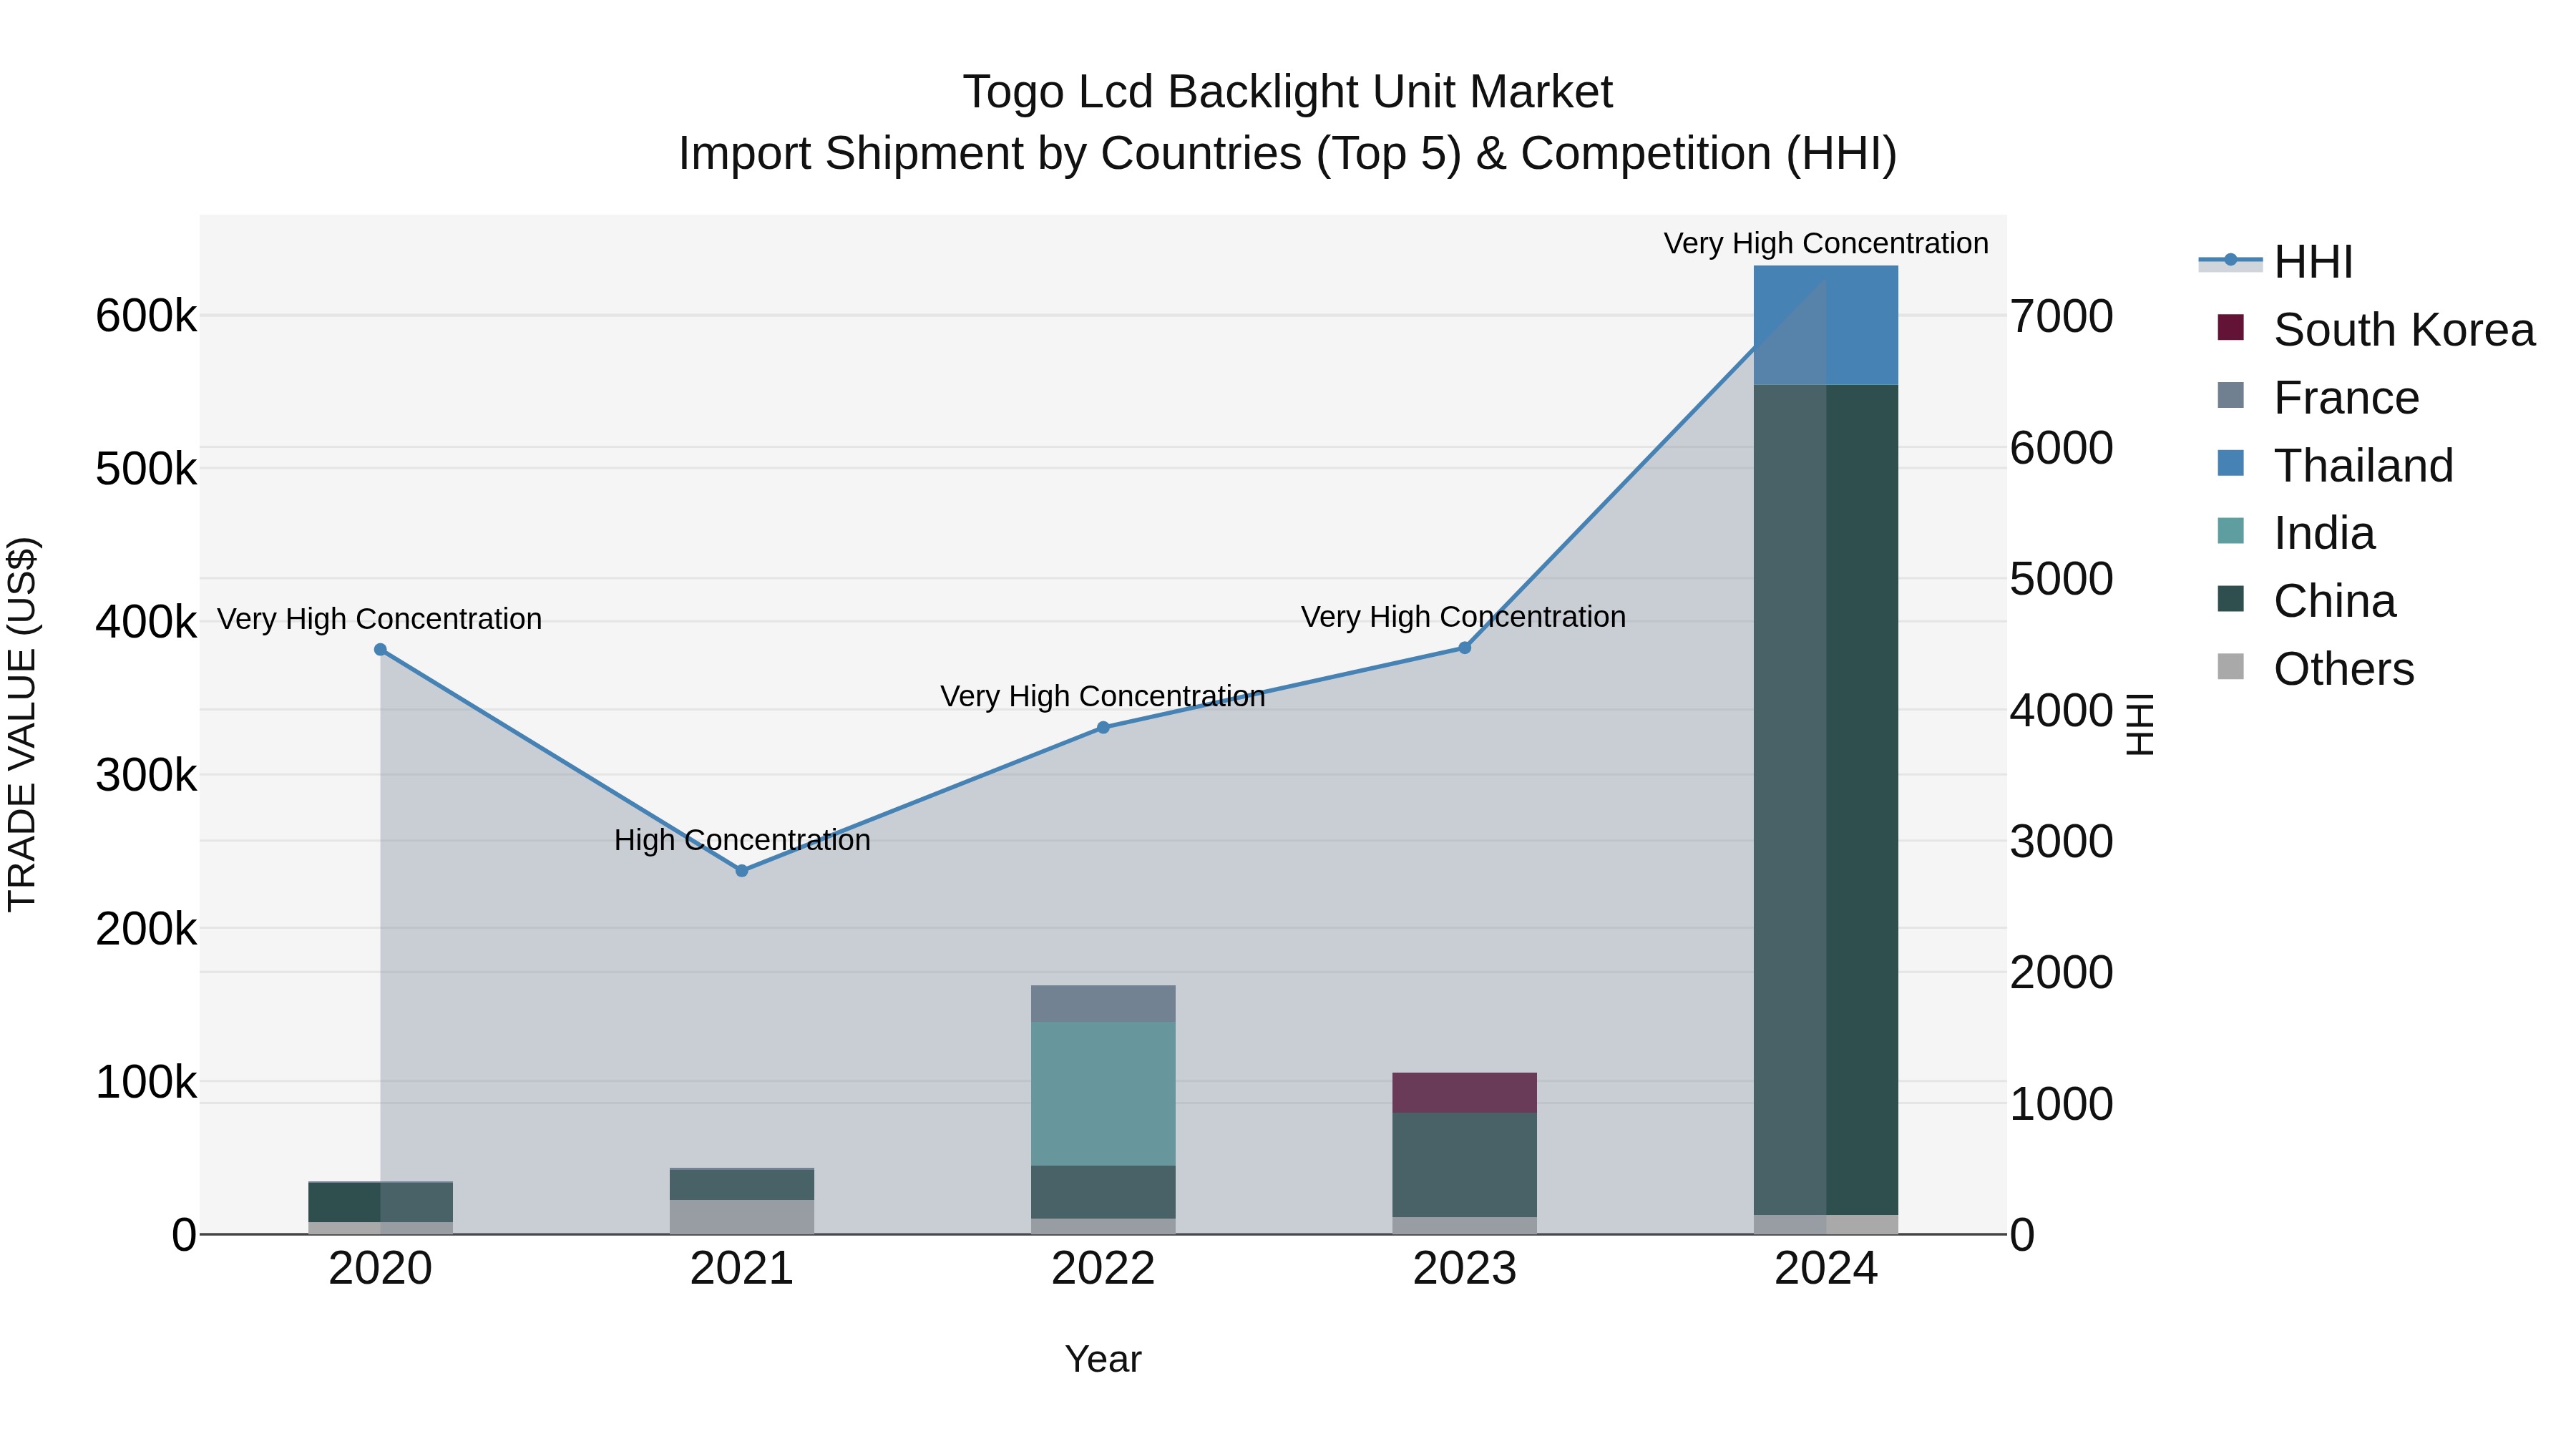Click the South Korea maroon legend swatch
This screenshot has height=1449, width=2576.
coord(2230,327)
